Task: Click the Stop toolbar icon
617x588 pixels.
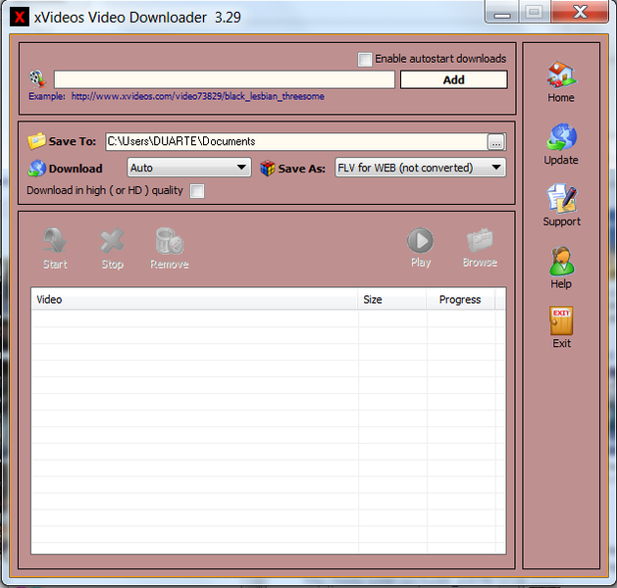Action: 112,240
